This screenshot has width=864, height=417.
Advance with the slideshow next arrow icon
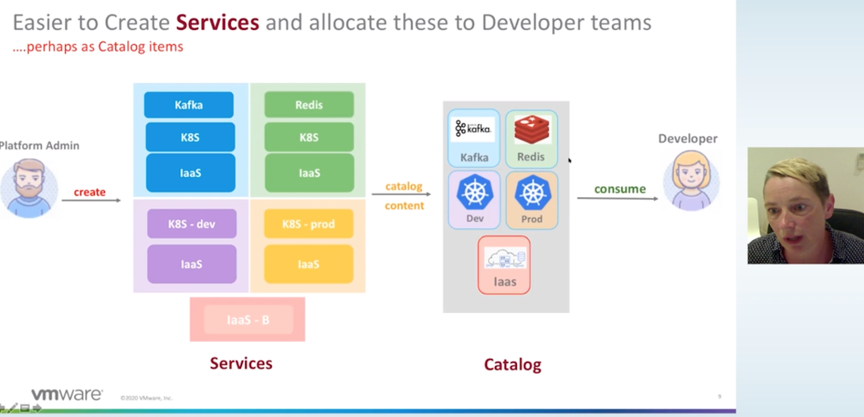click(37, 408)
